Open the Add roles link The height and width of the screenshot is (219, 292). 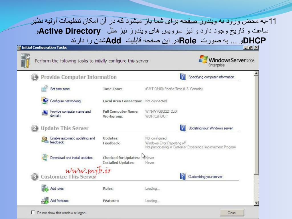57,188
